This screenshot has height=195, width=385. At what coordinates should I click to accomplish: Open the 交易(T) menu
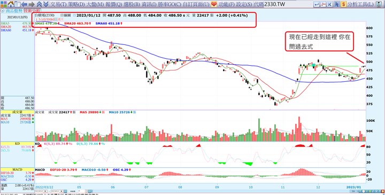(x=58, y=4)
